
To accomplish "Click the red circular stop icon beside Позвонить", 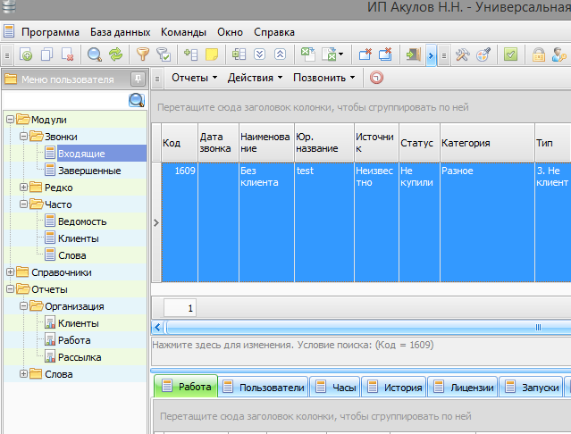I will point(376,78).
